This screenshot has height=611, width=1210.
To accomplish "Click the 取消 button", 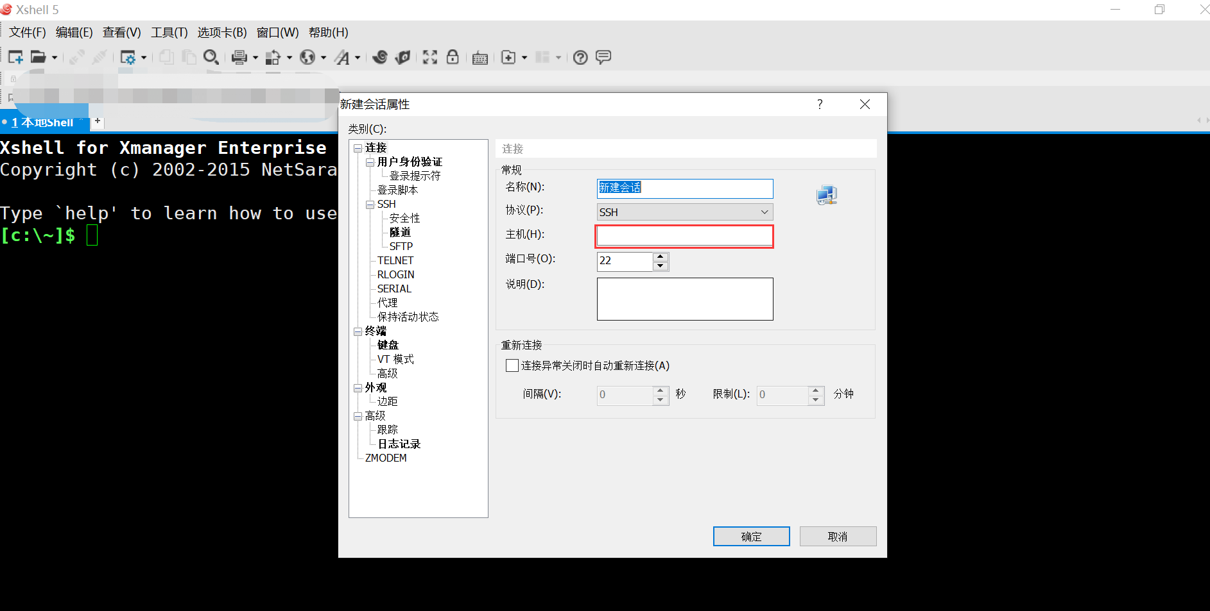I will coord(838,537).
